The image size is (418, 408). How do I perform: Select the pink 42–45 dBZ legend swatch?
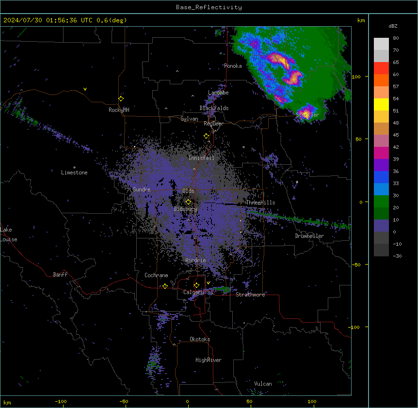(381, 141)
